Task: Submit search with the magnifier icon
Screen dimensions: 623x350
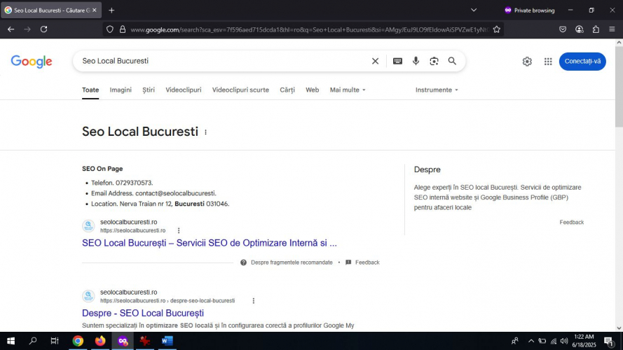Action: point(452,61)
